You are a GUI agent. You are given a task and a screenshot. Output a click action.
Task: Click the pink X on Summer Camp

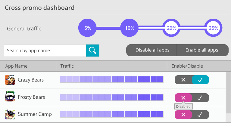pos(183,115)
